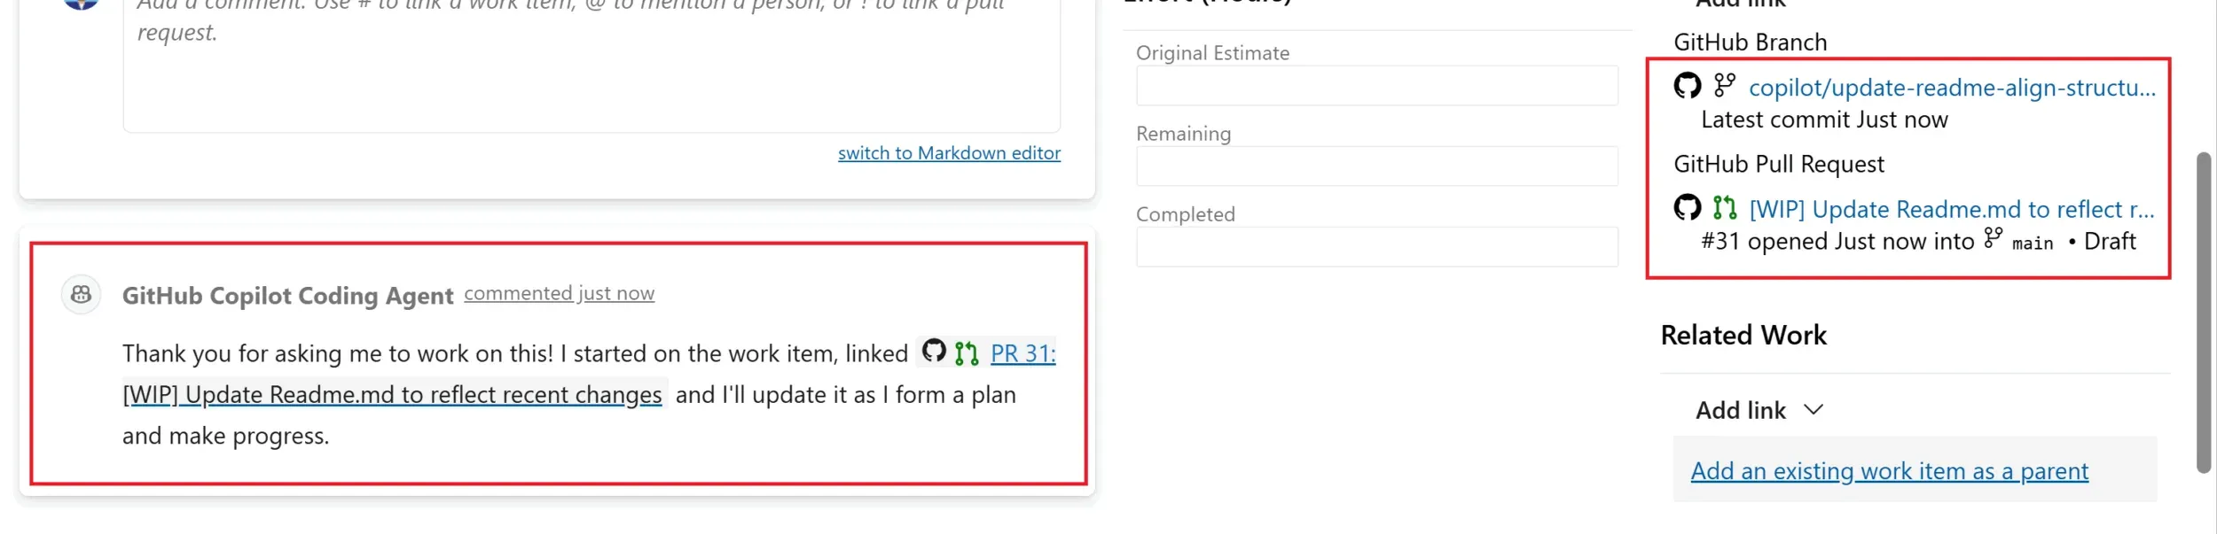Open the [WIP] Update Readme.md pull request link
Image resolution: width=2217 pixels, height=534 pixels.
1951,210
